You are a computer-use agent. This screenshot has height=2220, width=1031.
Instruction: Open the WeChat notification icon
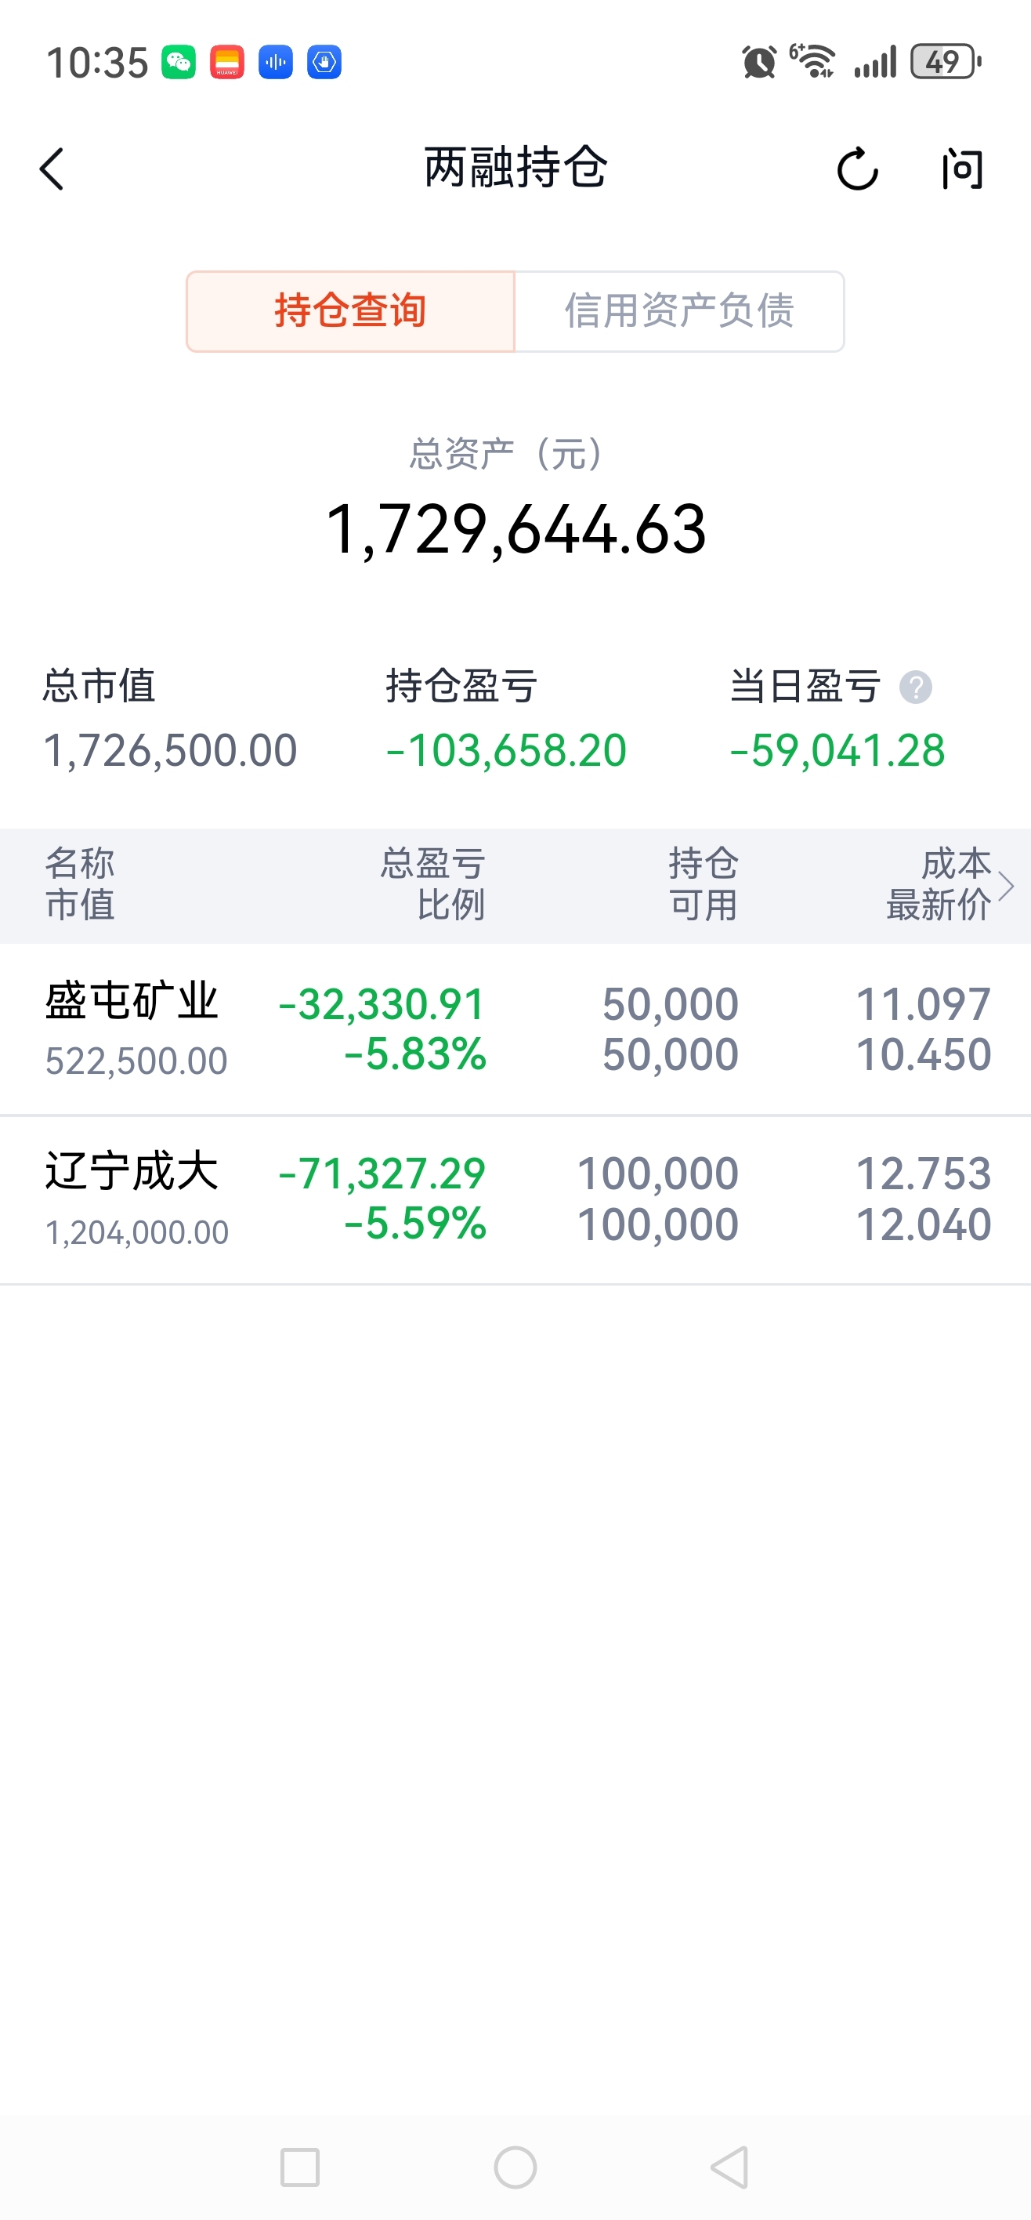pyautogui.click(x=179, y=62)
